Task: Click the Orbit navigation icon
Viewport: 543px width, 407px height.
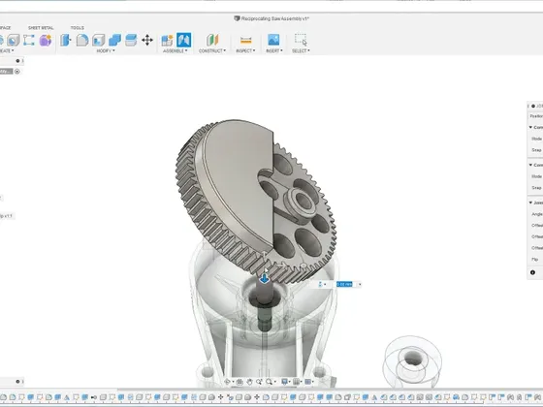Action: pyautogui.click(x=228, y=382)
